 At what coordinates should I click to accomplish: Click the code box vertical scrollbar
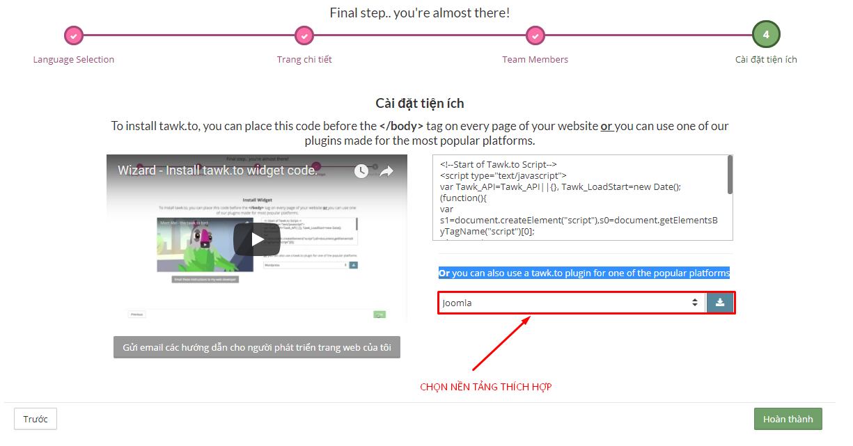(x=730, y=175)
